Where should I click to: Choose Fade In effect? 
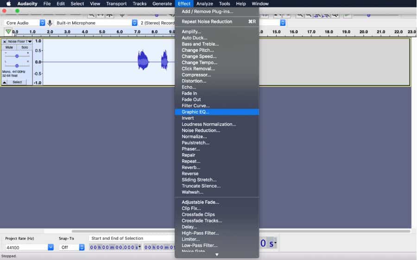[217, 93]
